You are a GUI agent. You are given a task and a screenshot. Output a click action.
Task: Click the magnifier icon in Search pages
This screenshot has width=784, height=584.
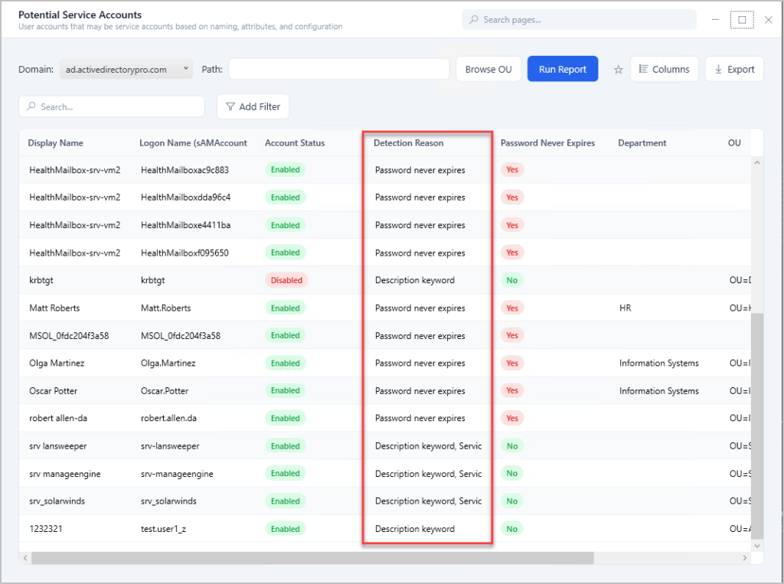click(x=473, y=19)
